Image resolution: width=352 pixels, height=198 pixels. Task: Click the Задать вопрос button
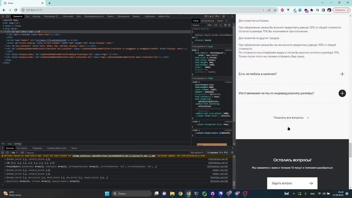[292, 183]
